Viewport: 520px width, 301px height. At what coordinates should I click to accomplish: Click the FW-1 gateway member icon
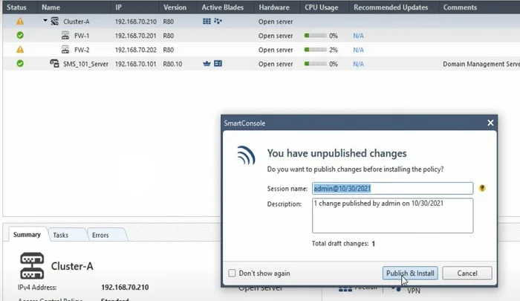tap(65, 36)
